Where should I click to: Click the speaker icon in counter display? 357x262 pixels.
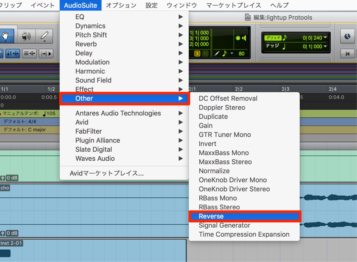(x=244, y=38)
